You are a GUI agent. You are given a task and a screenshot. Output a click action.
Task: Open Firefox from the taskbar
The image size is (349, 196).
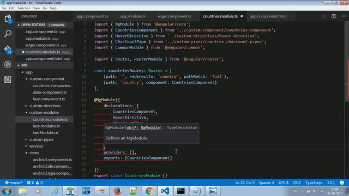118,191
